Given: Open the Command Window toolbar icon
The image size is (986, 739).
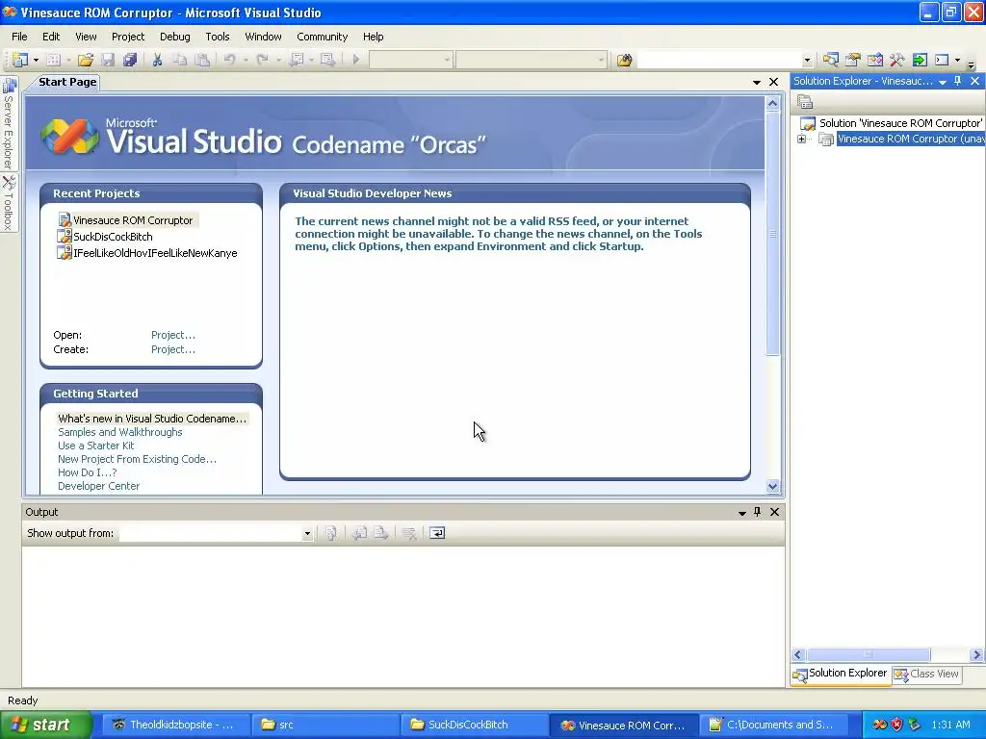Looking at the screenshot, I should (942, 60).
